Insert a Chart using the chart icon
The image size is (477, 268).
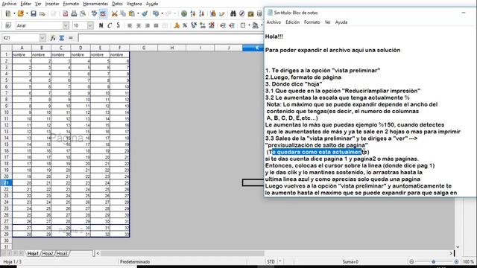(x=213, y=13)
